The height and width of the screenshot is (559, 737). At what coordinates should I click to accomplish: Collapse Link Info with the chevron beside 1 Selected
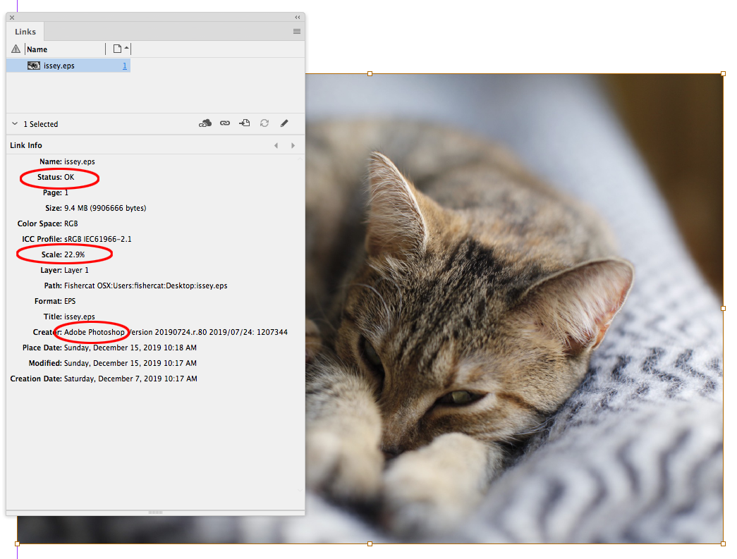(x=15, y=124)
